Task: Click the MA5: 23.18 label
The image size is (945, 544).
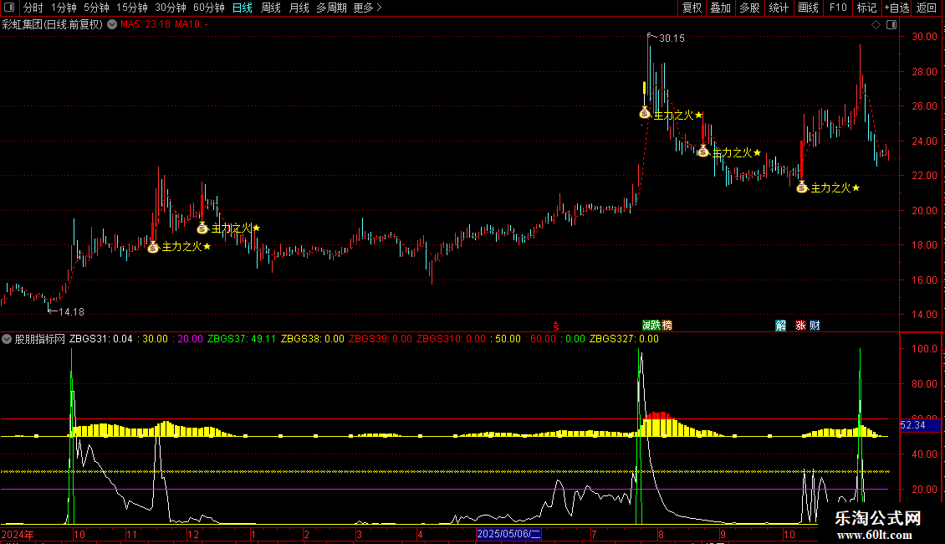Action: [146, 25]
